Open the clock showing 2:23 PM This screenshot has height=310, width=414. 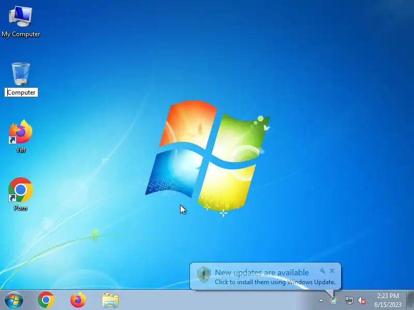[388, 300]
